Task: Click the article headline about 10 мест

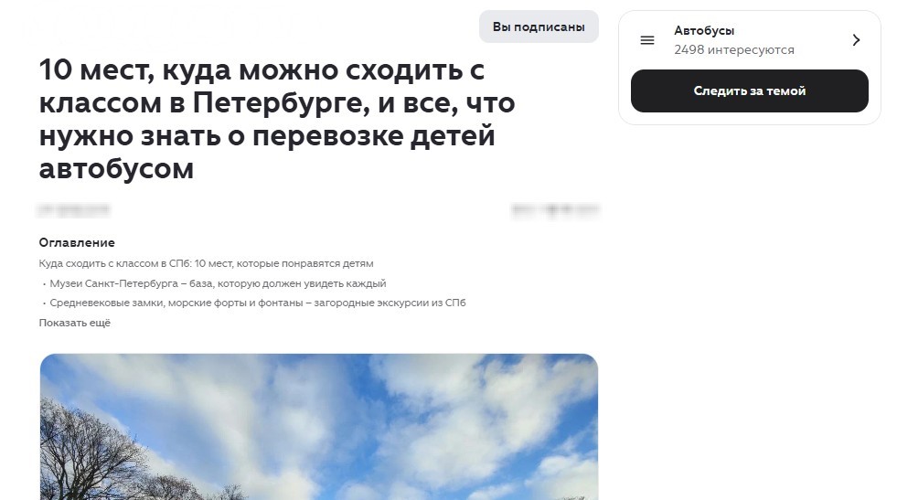Action: pyautogui.click(x=277, y=119)
